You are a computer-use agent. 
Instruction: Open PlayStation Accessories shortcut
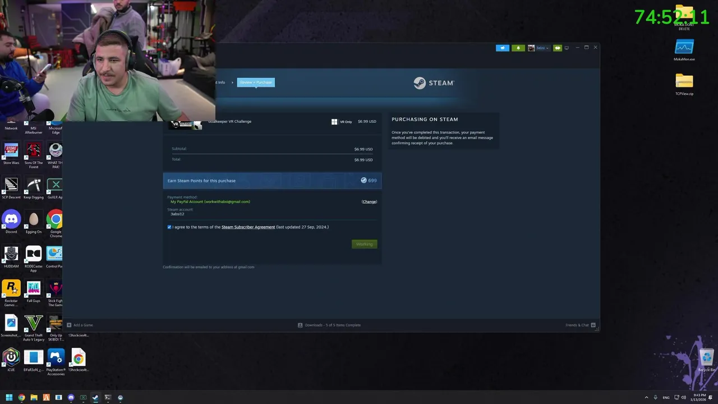(56, 362)
